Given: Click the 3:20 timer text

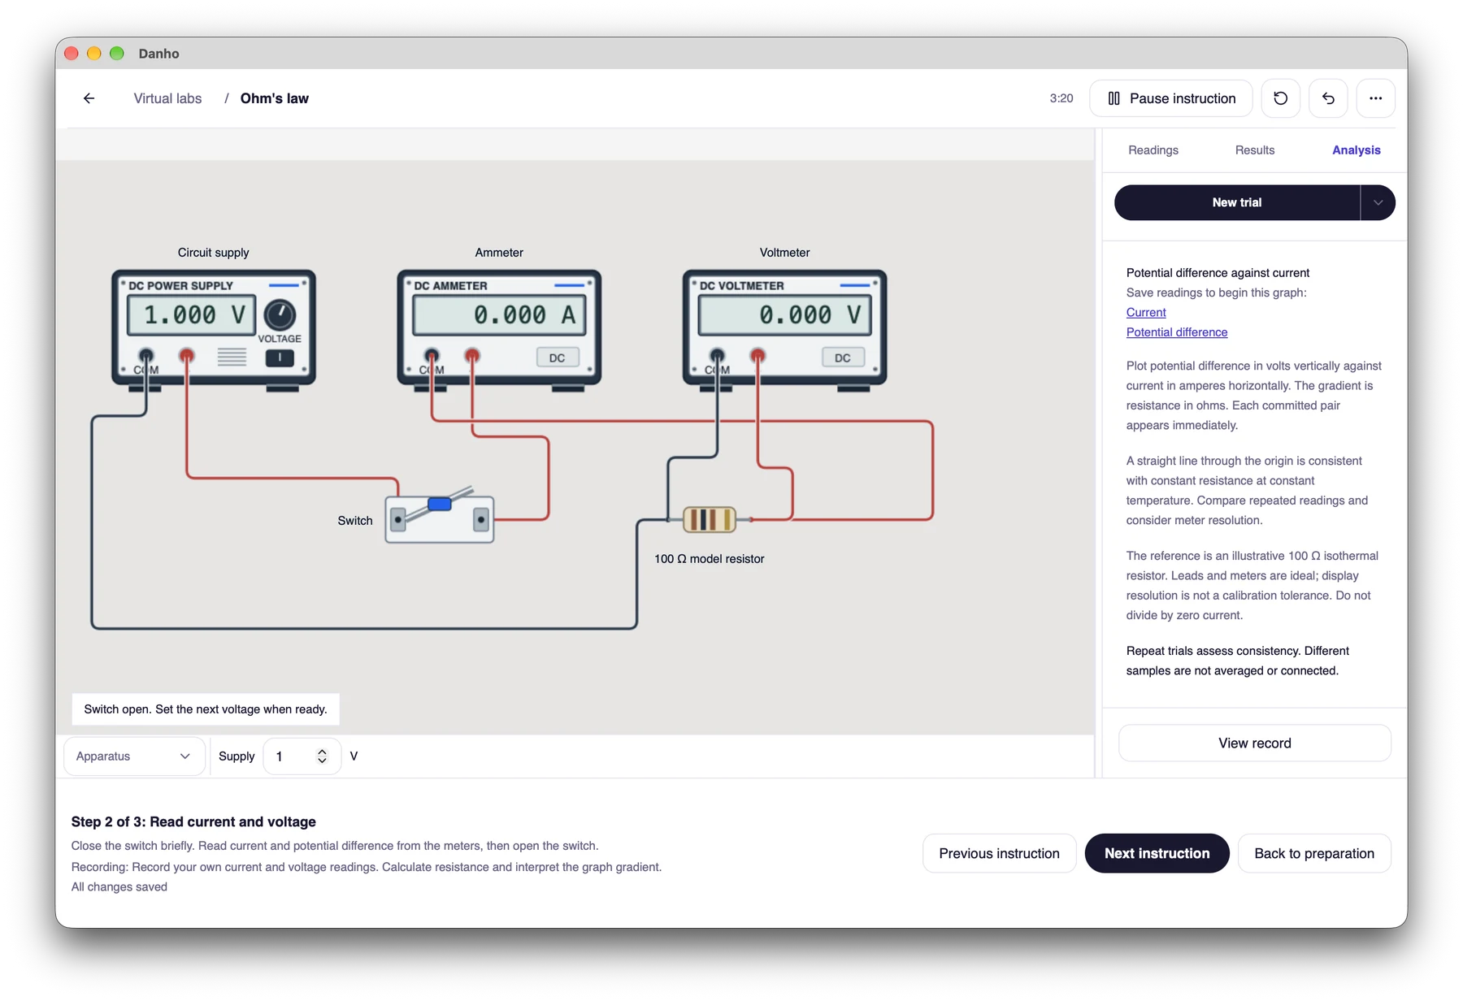Looking at the screenshot, I should click(1061, 98).
